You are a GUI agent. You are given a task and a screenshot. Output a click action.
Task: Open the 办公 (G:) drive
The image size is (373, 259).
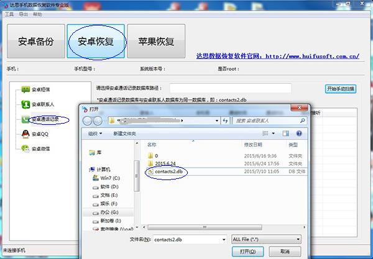[x=106, y=212]
